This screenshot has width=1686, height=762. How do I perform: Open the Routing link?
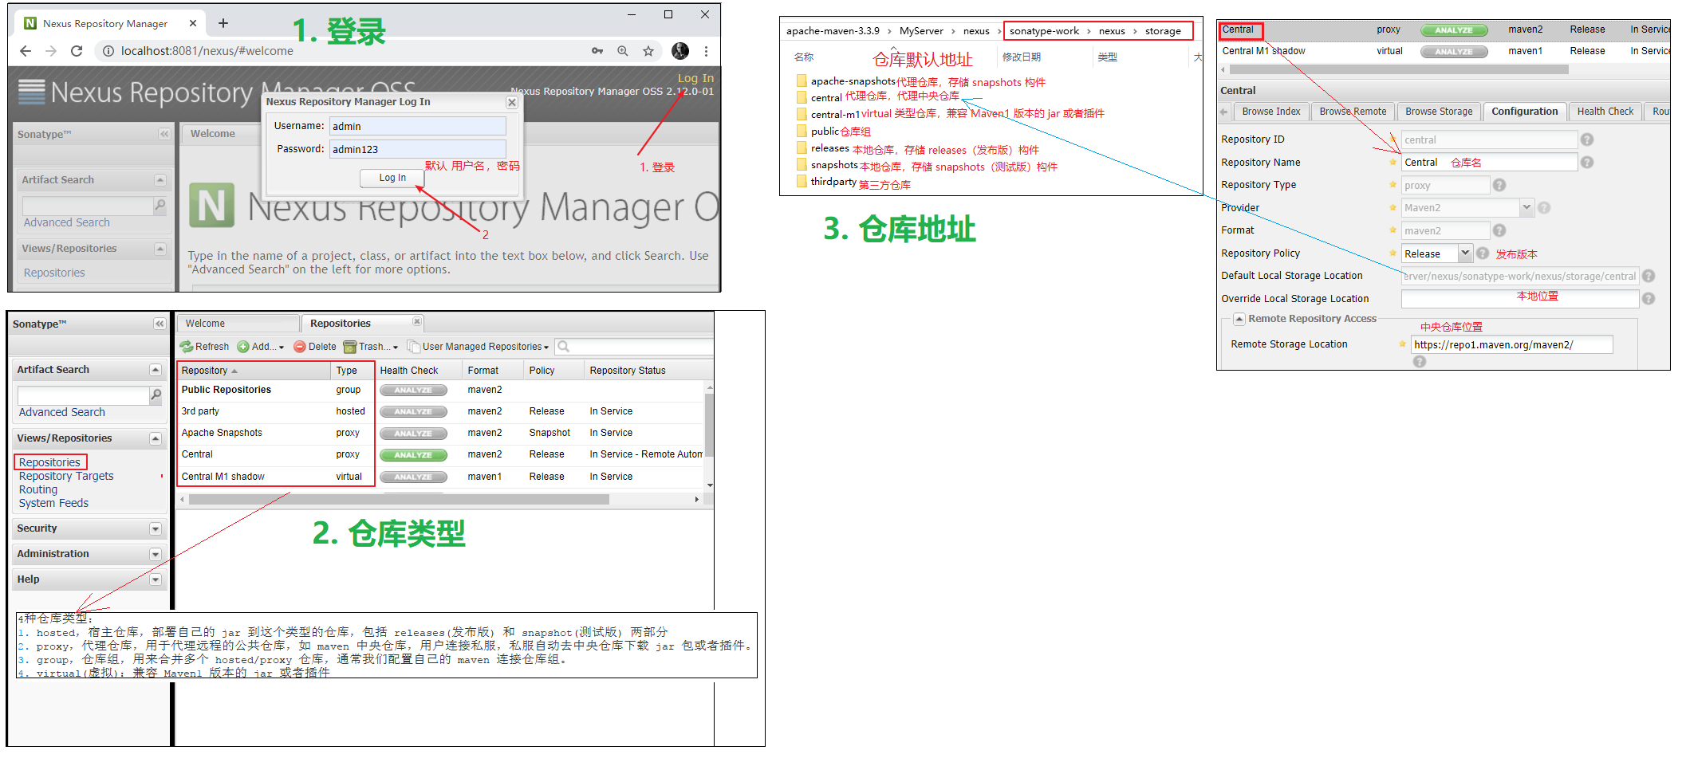tap(38, 489)
